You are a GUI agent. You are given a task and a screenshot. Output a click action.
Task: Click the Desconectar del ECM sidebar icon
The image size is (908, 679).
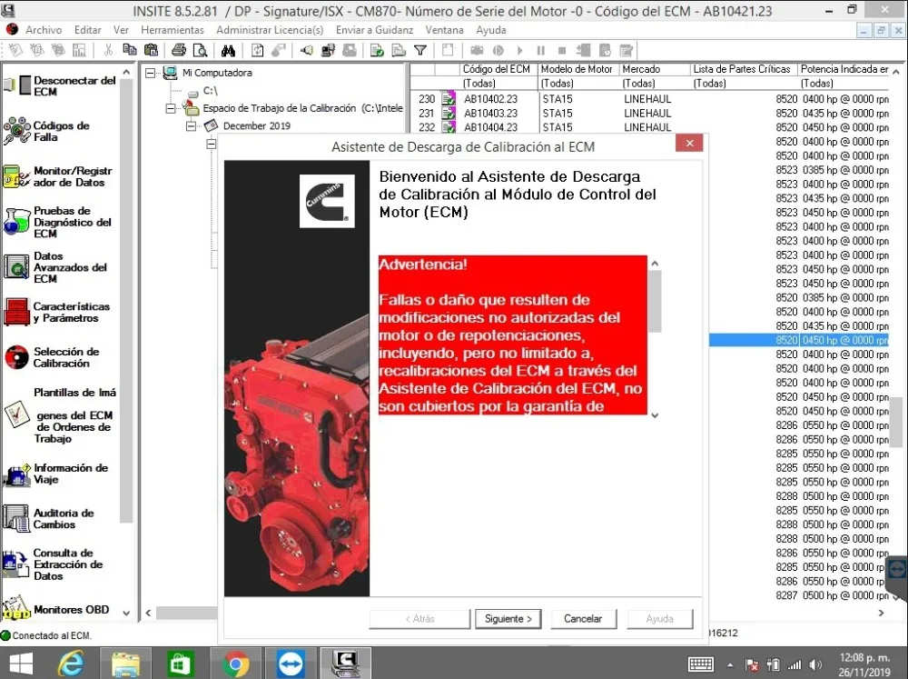coord(17,85)
